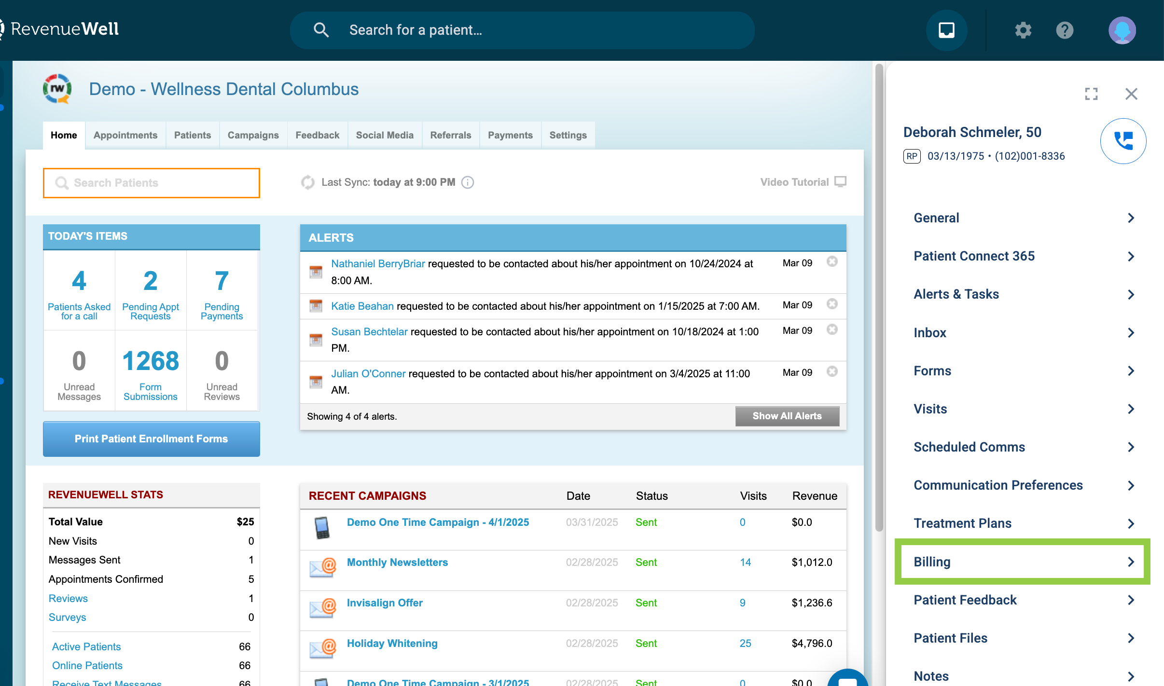The height and width of the screenshot is (686, 1164).
Task: Click calendar icon beside Julian O'Conner alert
Action: [x=316, y=382]
